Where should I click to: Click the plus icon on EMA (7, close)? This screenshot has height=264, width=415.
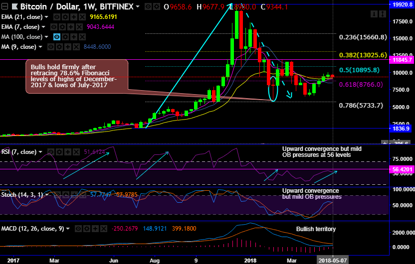[x=71, y=27]
